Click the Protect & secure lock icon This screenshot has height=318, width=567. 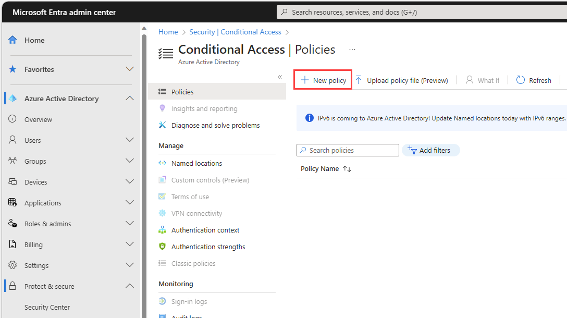(13, 286)
